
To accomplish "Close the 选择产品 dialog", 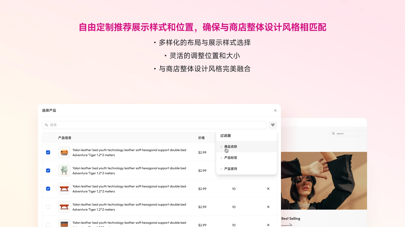I will 275,110.
